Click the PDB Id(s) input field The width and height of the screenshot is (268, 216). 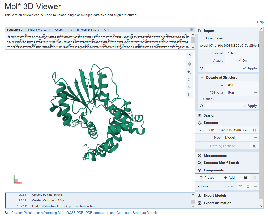pyautogui.click(x=239, y=93)
